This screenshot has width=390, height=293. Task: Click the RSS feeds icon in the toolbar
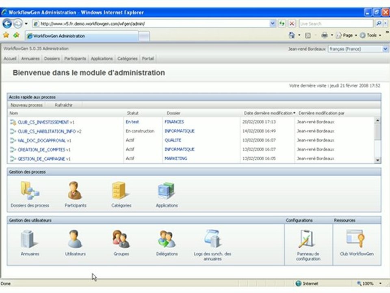click(x=308, y=35)
